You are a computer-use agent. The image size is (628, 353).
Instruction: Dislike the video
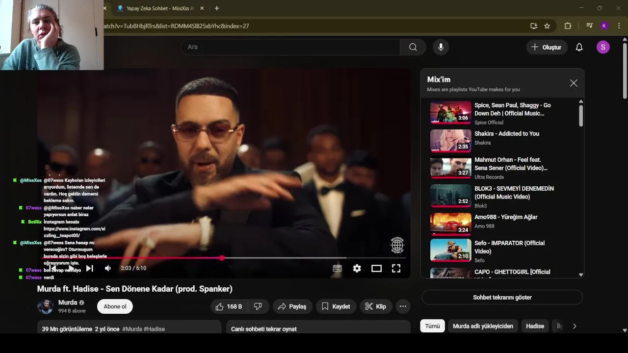tap(258, 306)
